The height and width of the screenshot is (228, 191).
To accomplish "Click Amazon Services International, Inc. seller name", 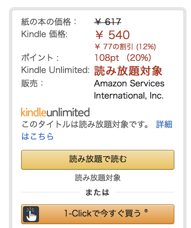I will pos(129,89).
